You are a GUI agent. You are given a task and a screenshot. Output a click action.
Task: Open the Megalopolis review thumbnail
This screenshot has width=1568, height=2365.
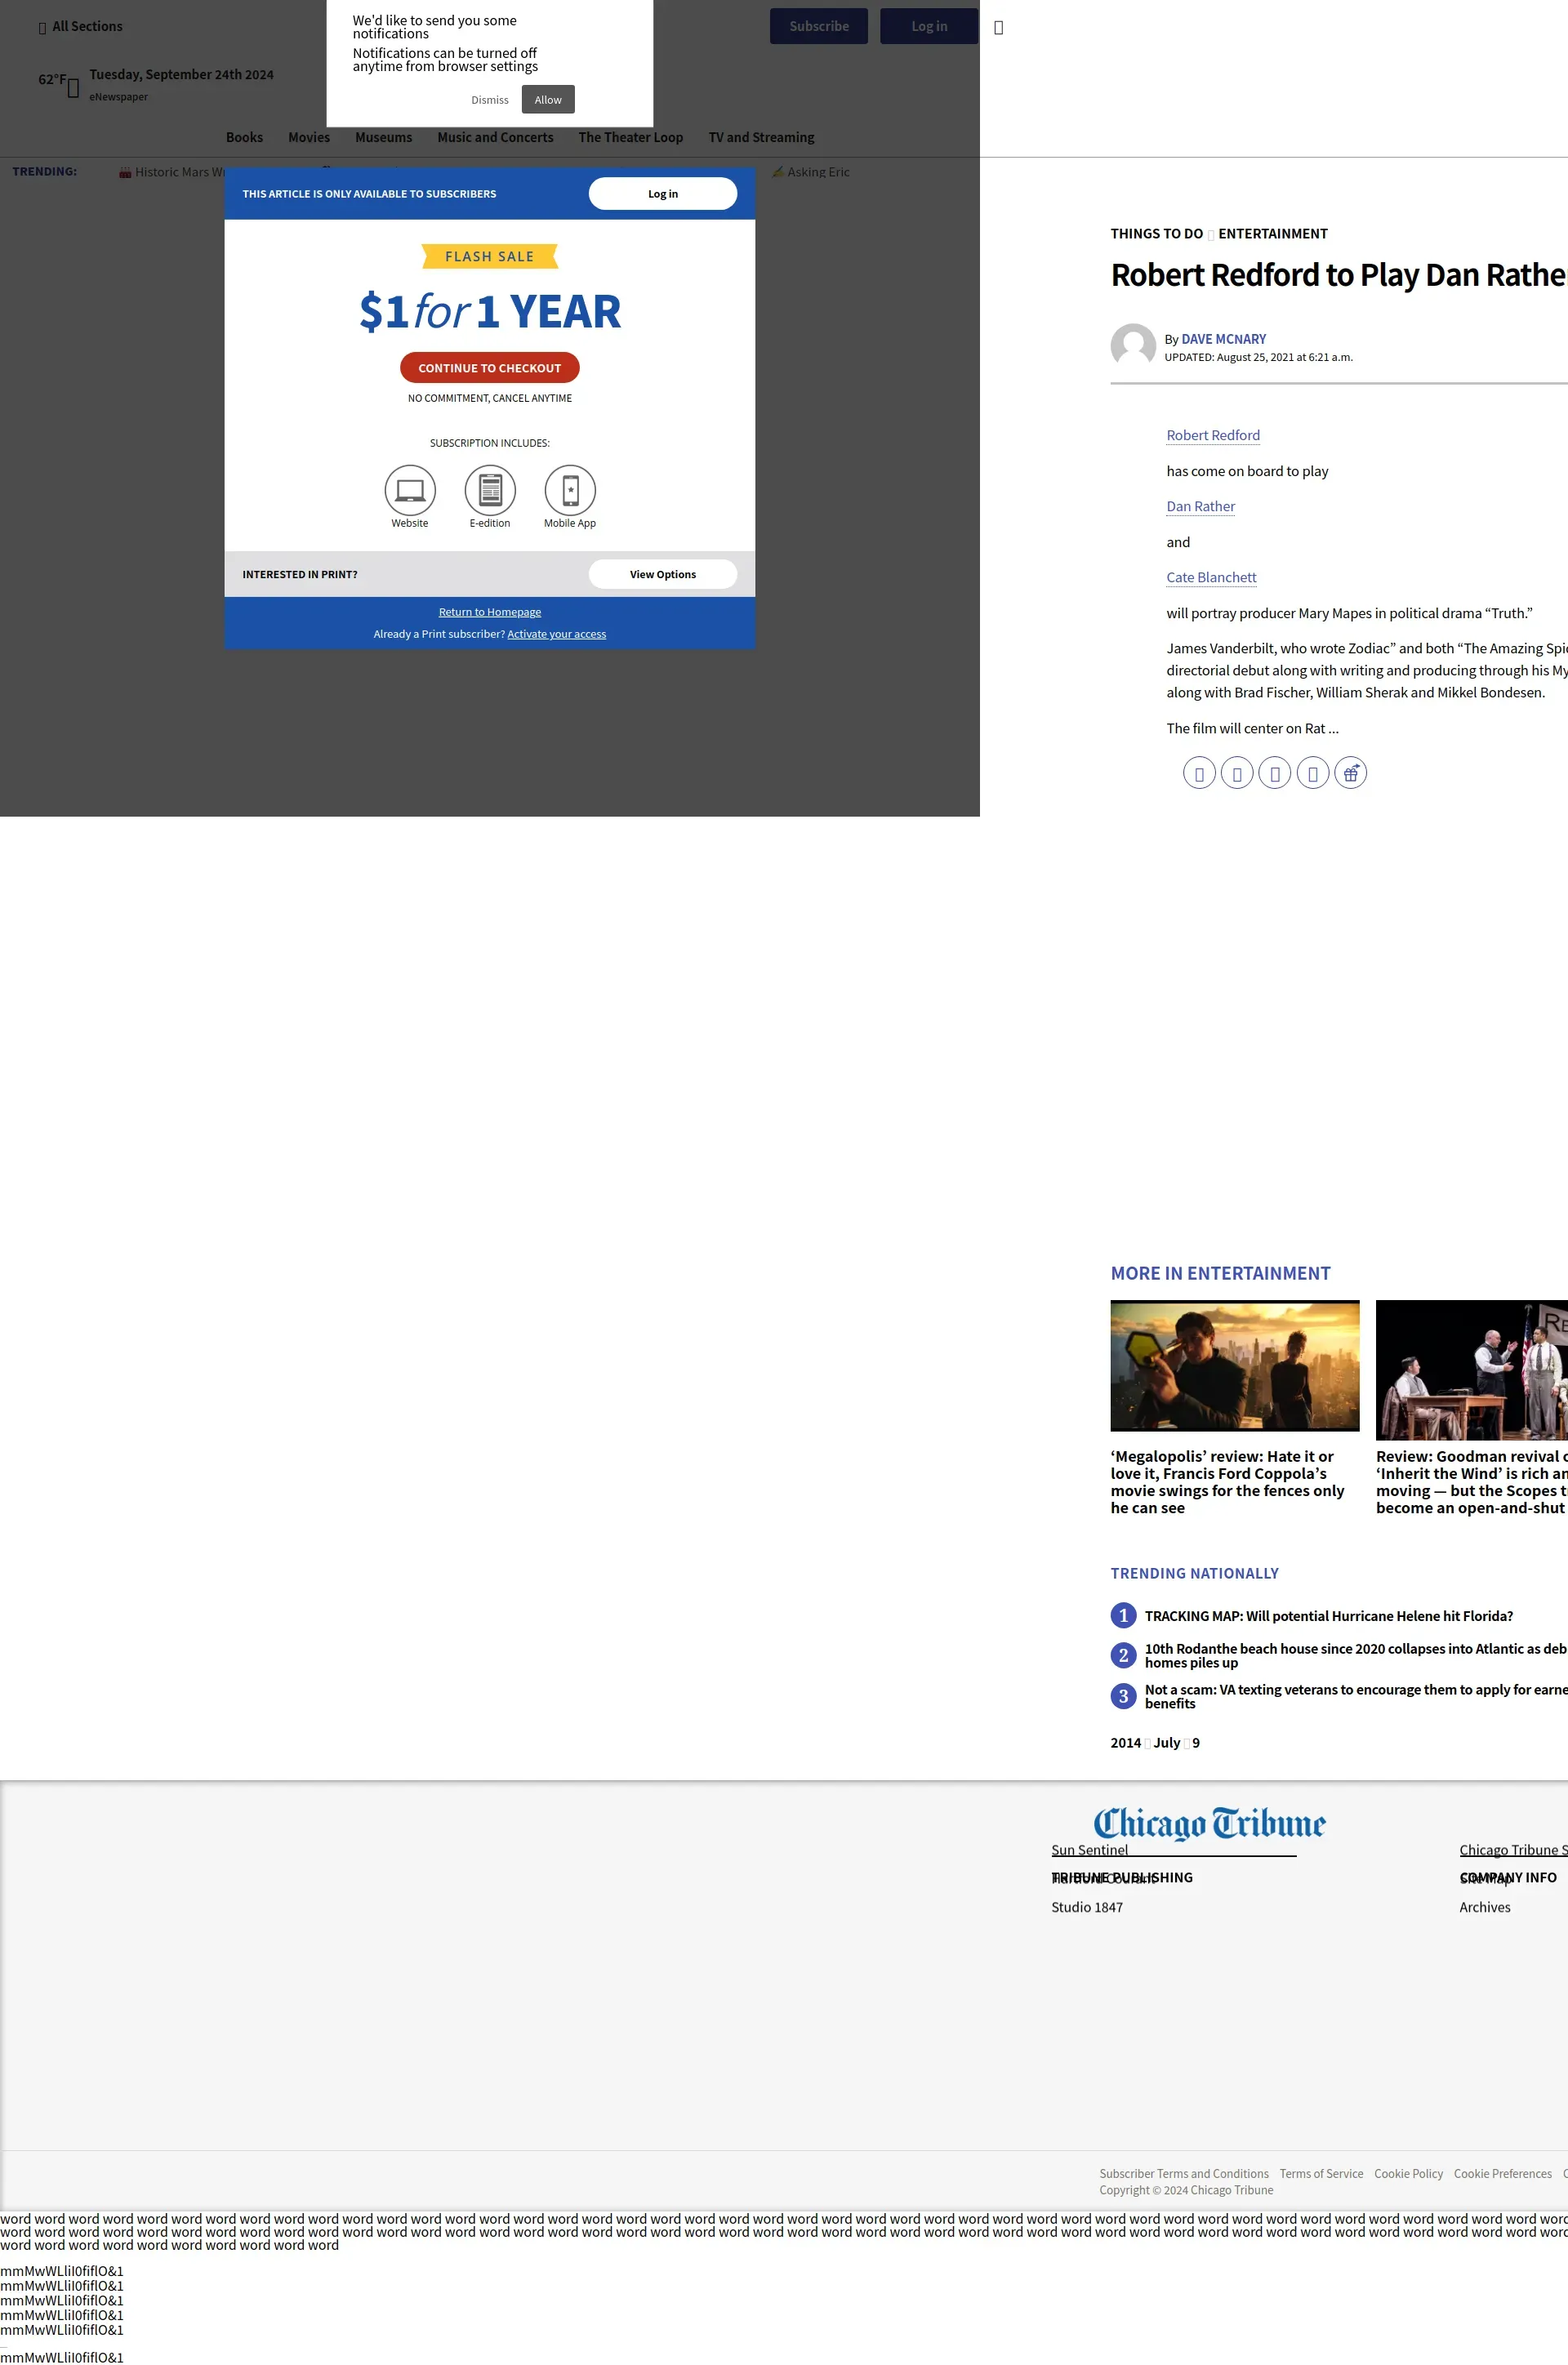[x=1235, y=1365]
